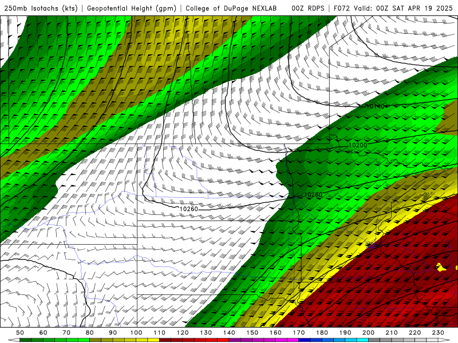Click the 50 value on the color scale

20,333
